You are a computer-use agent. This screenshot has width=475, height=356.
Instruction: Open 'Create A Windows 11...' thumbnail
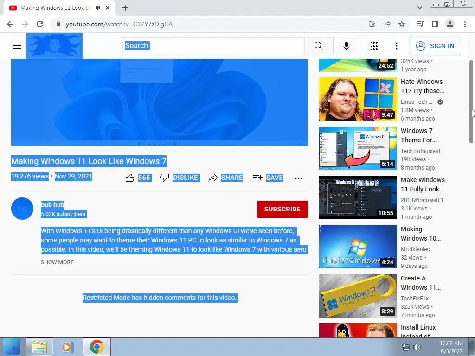click(358, 296)
